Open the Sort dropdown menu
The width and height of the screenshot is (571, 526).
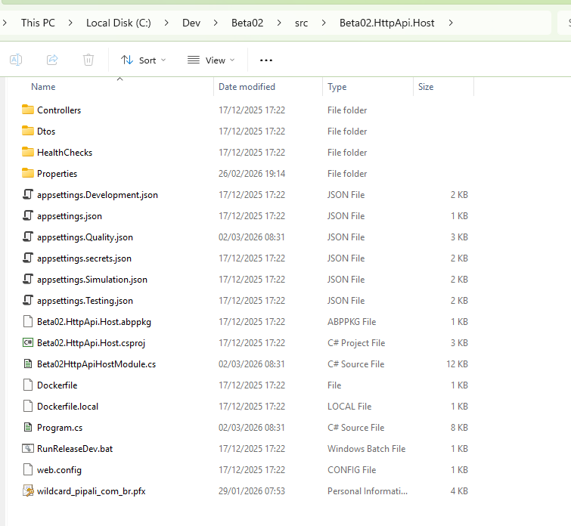pyautogui.click(x=144, y=60)
